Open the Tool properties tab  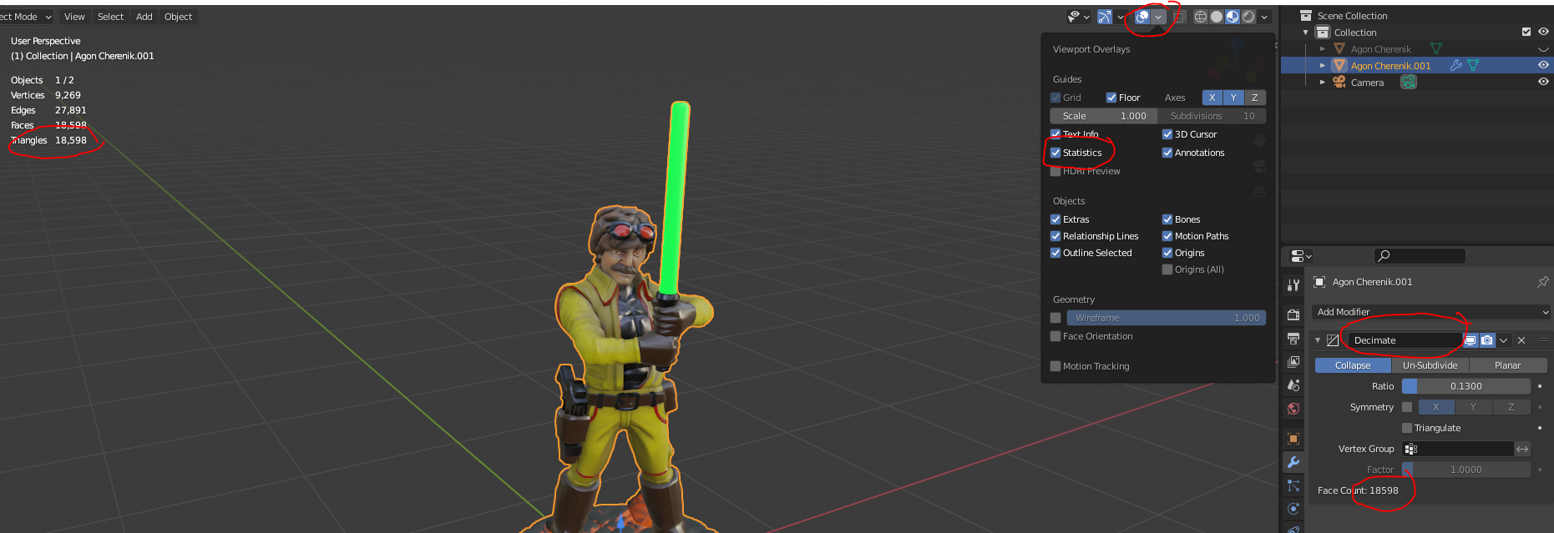[x=1293, y=285]
